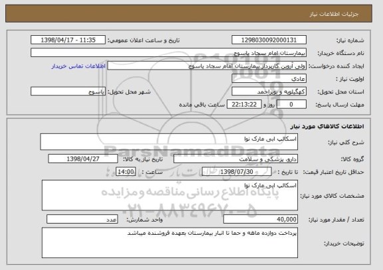Click the شرح کلی نیاز label
The height and width of the screenshot is (270, 383).
[346, 143]
